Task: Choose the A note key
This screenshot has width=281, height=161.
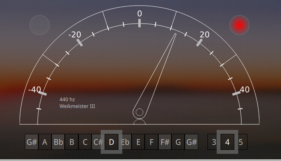Action: pos(45,142)
